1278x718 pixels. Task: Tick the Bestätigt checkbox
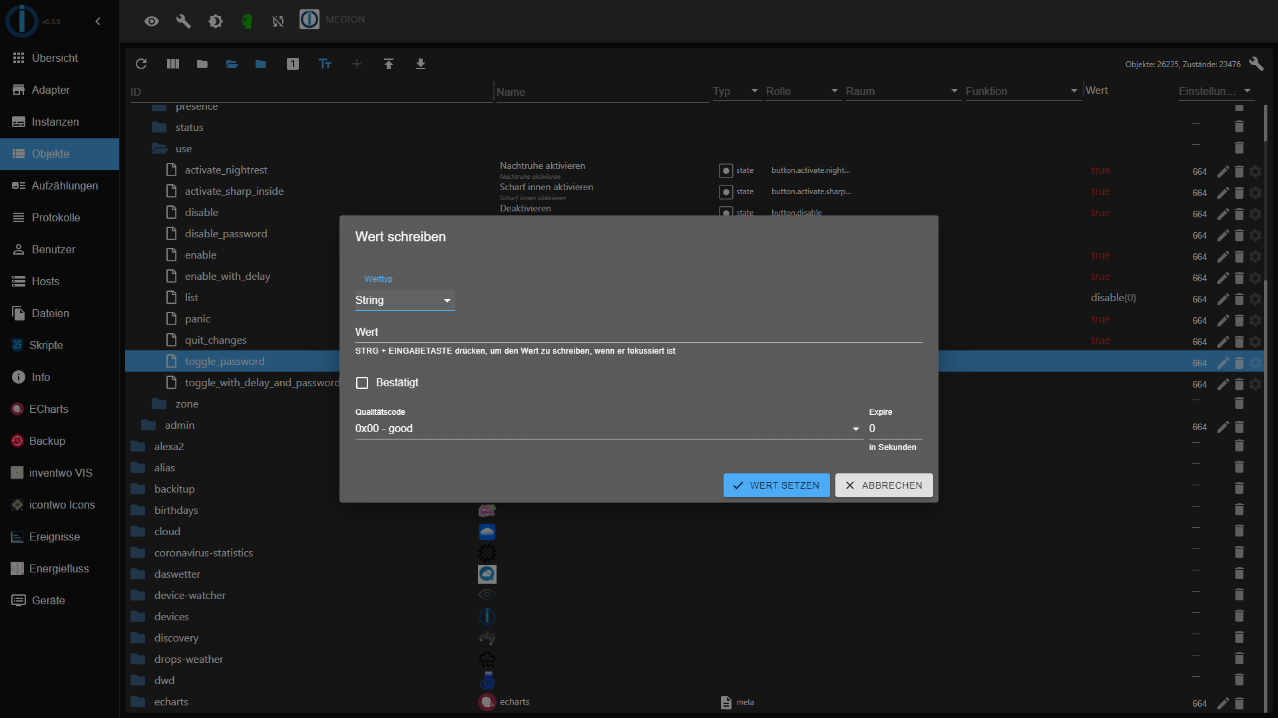coord(362,383)
